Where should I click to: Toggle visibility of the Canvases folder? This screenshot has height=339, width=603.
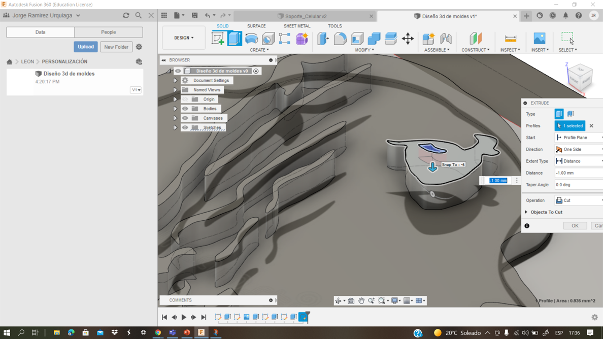tap(185, 118)
